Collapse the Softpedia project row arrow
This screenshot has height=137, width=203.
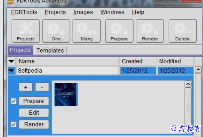point(11,71)
